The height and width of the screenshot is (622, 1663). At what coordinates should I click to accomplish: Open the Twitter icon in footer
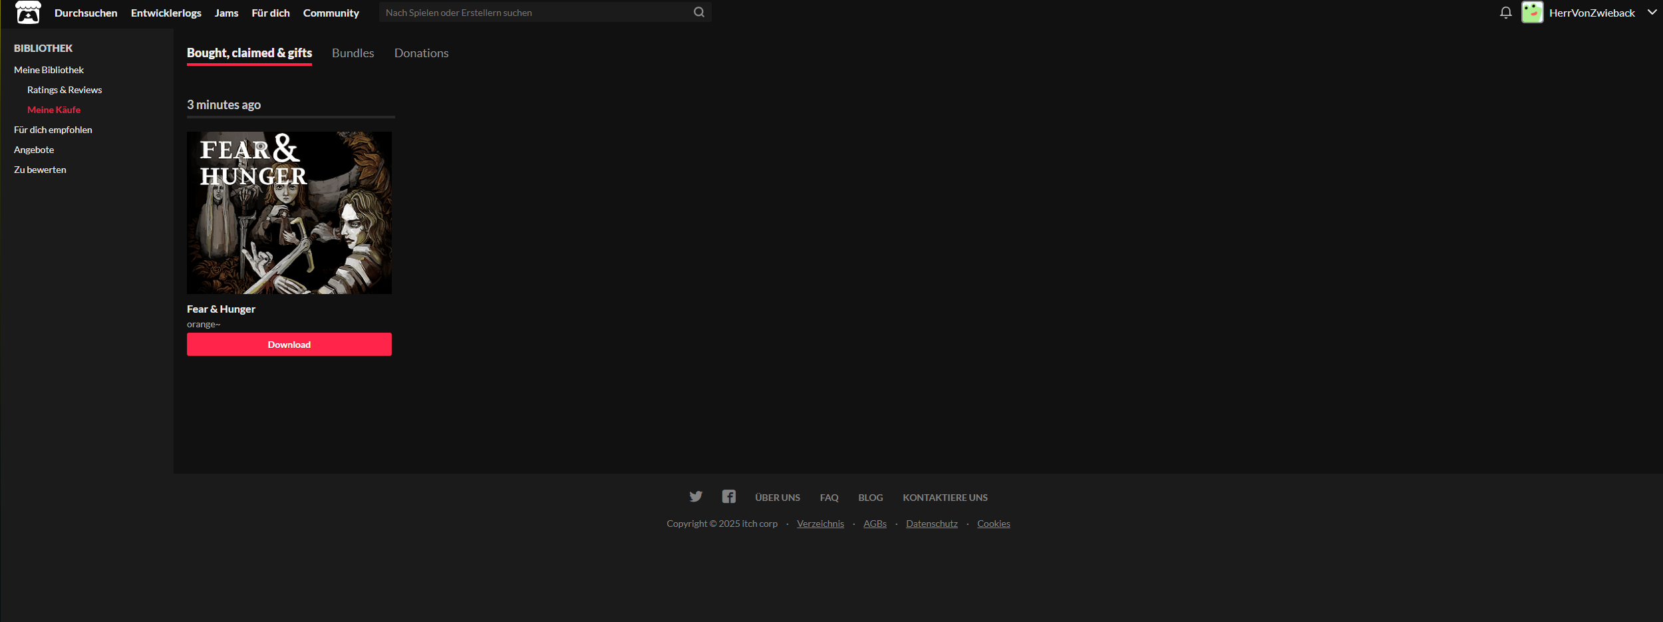[696, 496]
